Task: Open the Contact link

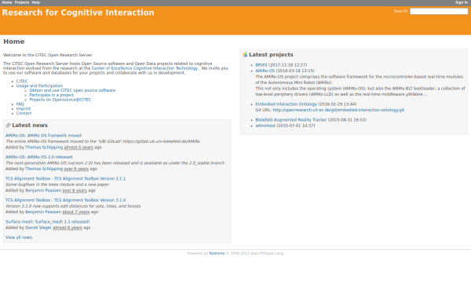Action: pyautogui.click(x=24, y=113)
